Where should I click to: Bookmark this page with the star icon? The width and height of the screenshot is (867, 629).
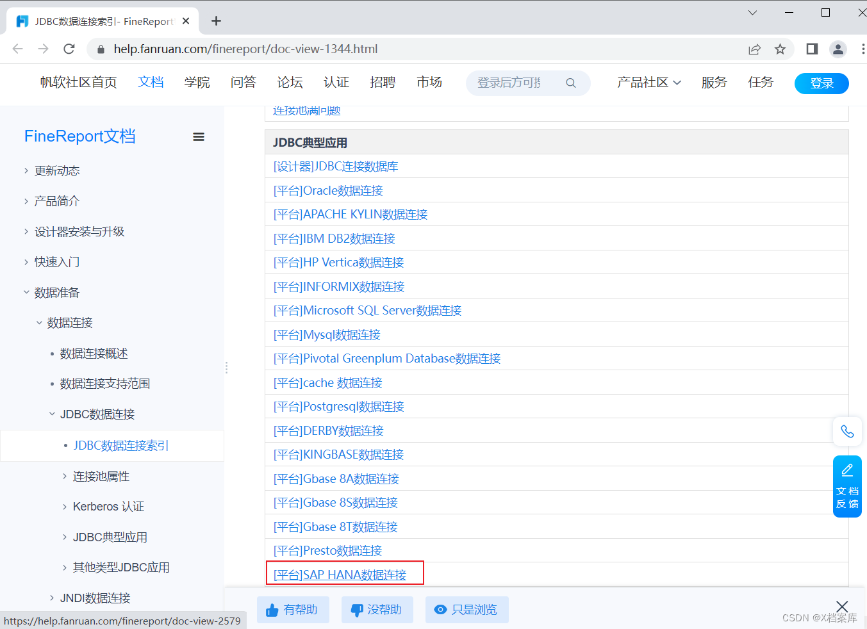(x=780, y=49)
